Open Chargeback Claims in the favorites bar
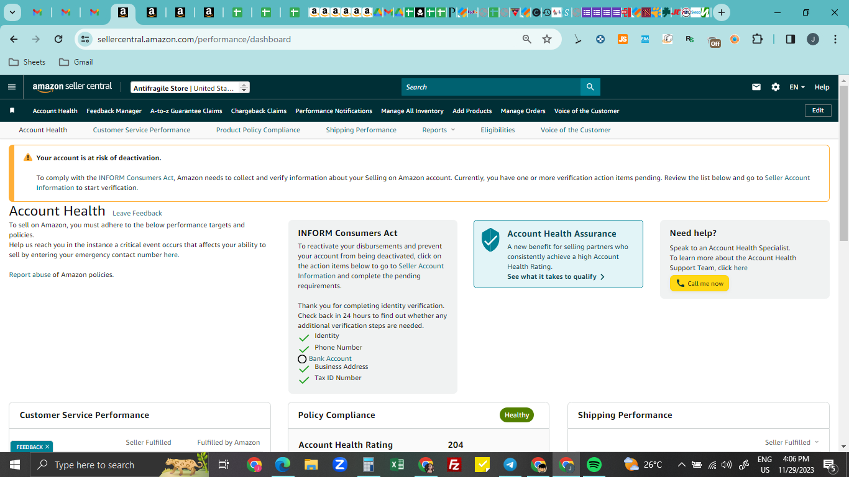Image resolution: width=849 pixels, height=477 pixels. pyautogui.click(x=259, y=111)
